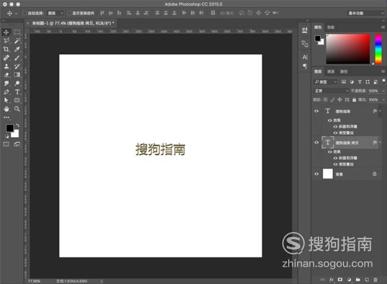
Task: Open the 基本功能 workspace dropdown
Action: [366, 13]
